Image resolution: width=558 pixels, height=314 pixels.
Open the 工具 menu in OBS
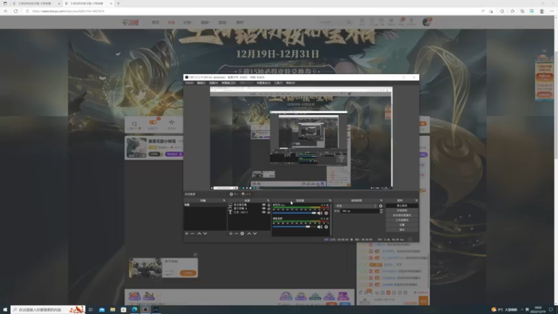pyautogui.click(x=278, y=83)
